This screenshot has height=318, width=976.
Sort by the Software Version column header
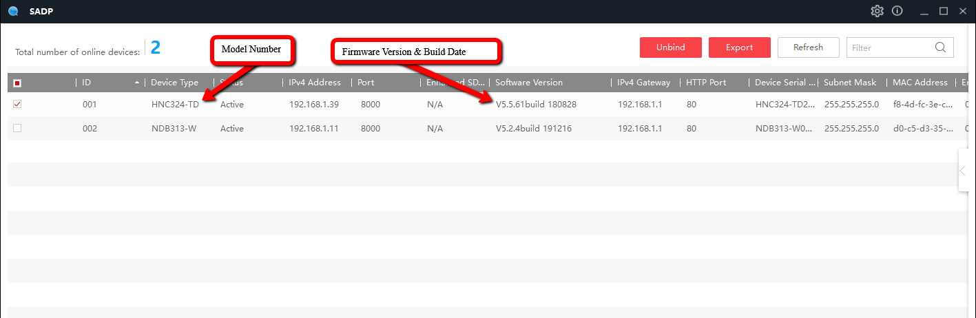[x=529, y=83]
